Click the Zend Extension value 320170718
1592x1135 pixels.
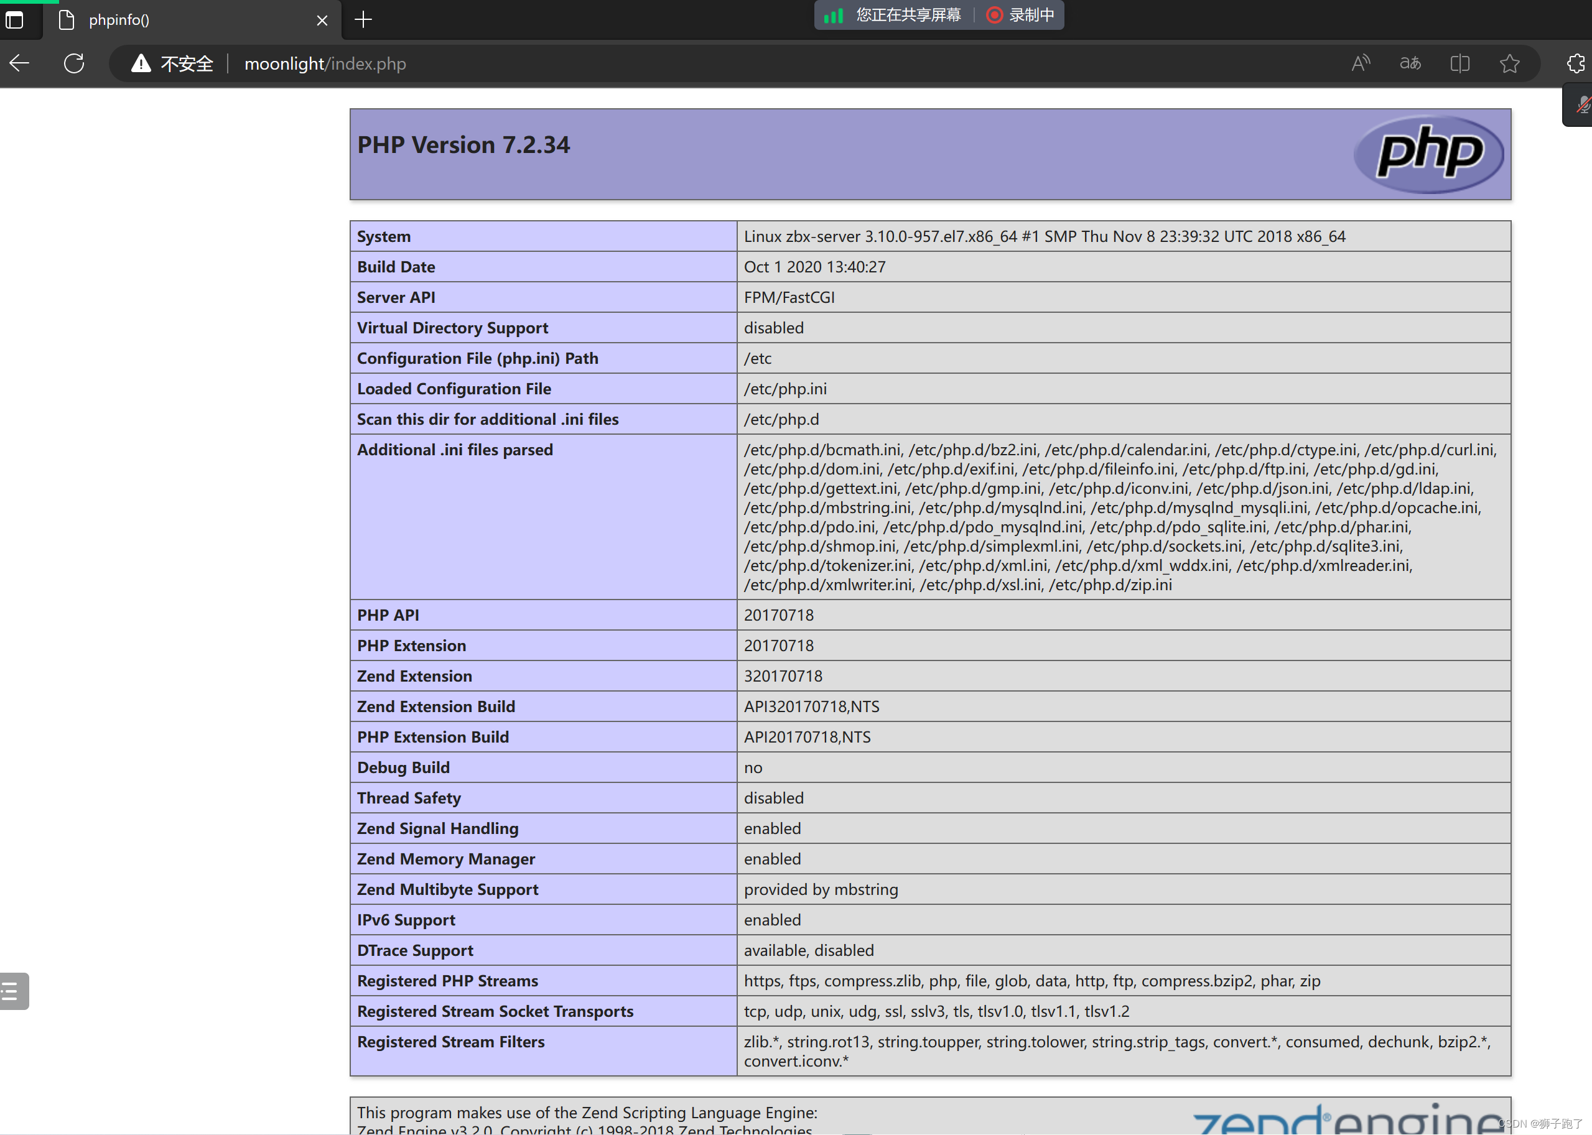tap(783, 676)
